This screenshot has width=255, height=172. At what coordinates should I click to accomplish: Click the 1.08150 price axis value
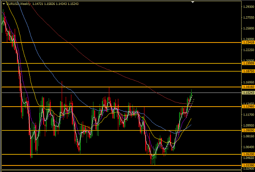coord(248,136)
